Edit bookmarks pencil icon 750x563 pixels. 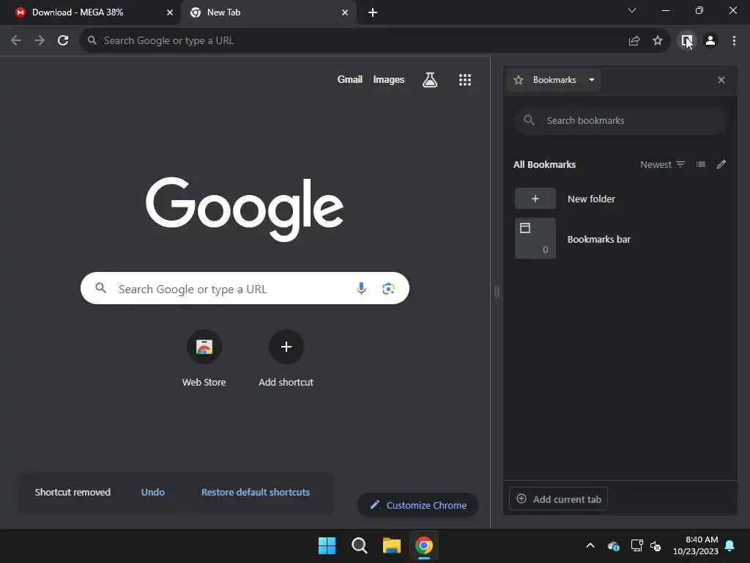721,164
